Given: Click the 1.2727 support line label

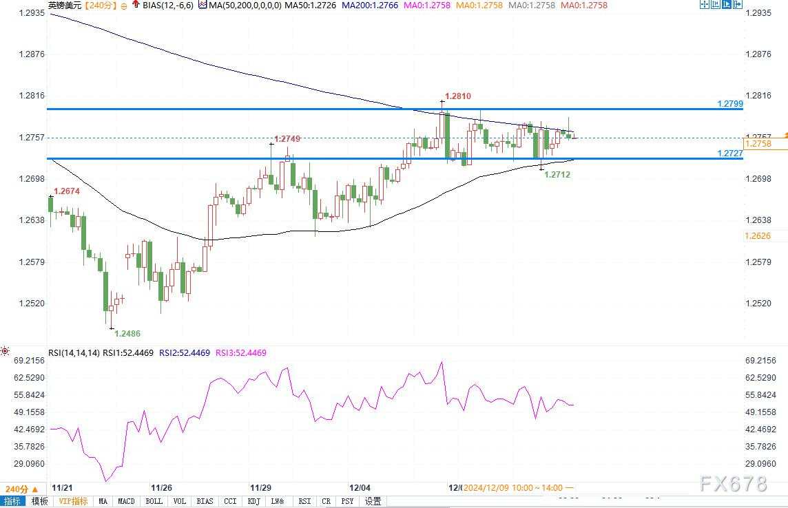Looking at the screenshot, I should point(729,153).
